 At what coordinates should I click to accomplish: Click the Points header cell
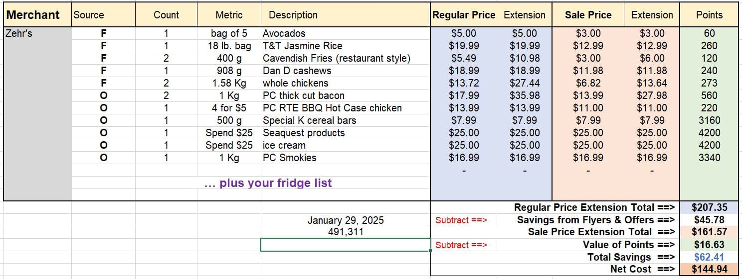(x=709, y=15)
